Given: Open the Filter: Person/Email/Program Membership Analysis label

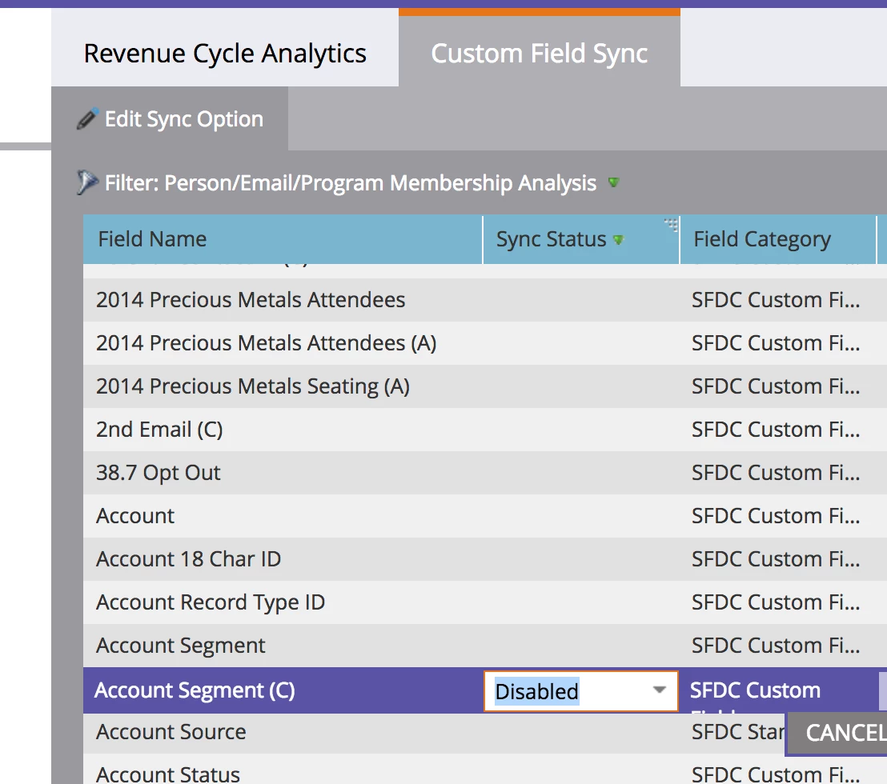Looking at the screenshot, I should click(351, 183).
